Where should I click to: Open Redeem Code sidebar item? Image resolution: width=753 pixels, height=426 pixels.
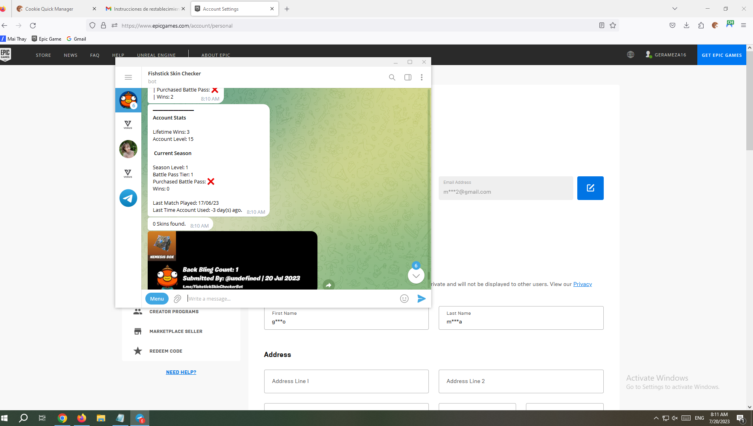pyautogui.click(x=165, y=351)
